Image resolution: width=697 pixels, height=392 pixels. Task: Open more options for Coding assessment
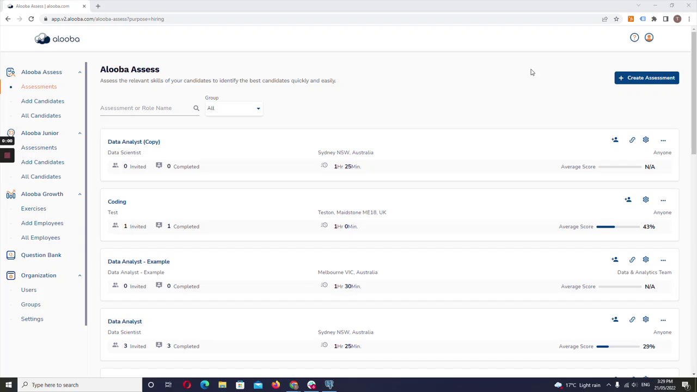pos(663,200)
